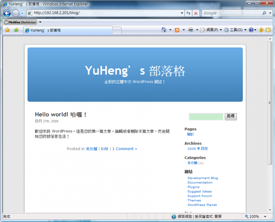Open the 關於 page link in sidebar
275x222 pixels.
tap(190, 134)
